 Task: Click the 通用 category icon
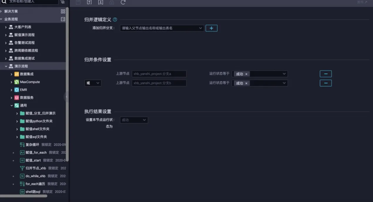pyautogui.click(x=17, y=106)
